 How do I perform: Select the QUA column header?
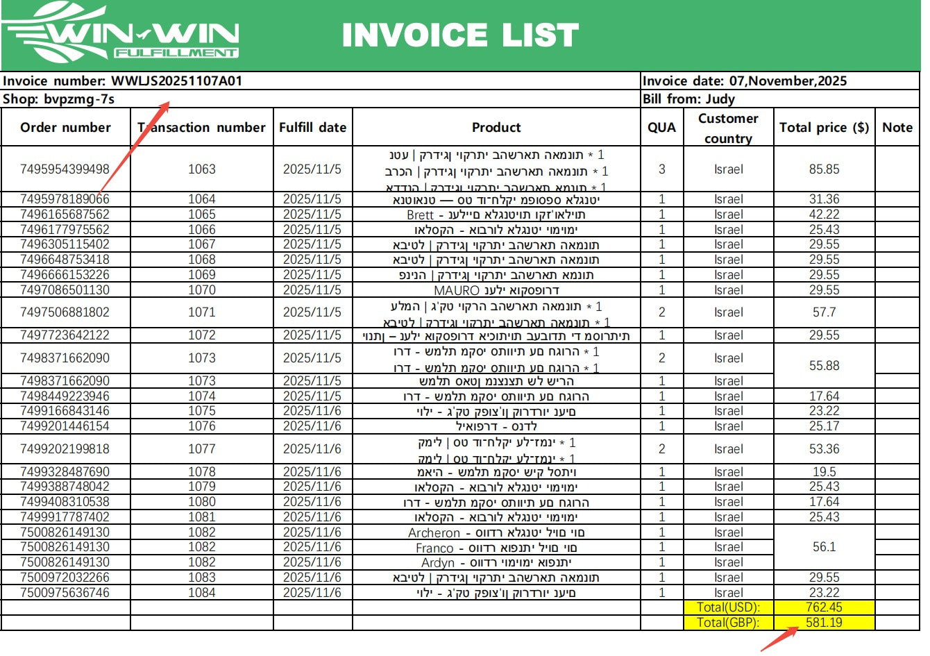[x=661, y=127]
